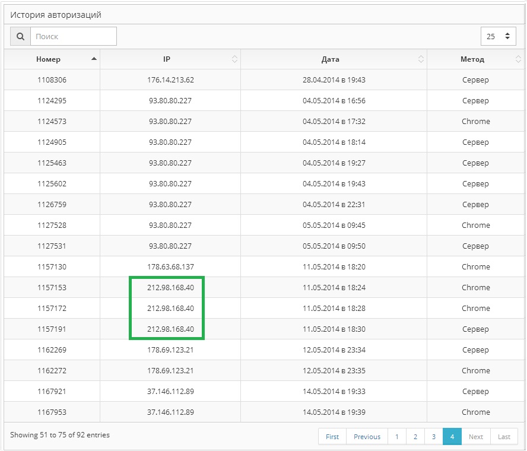This screenshot has height=451, width=527.
Task: Click date 11.05.2014 в 18:30
Action: click(x=334, y=329)
